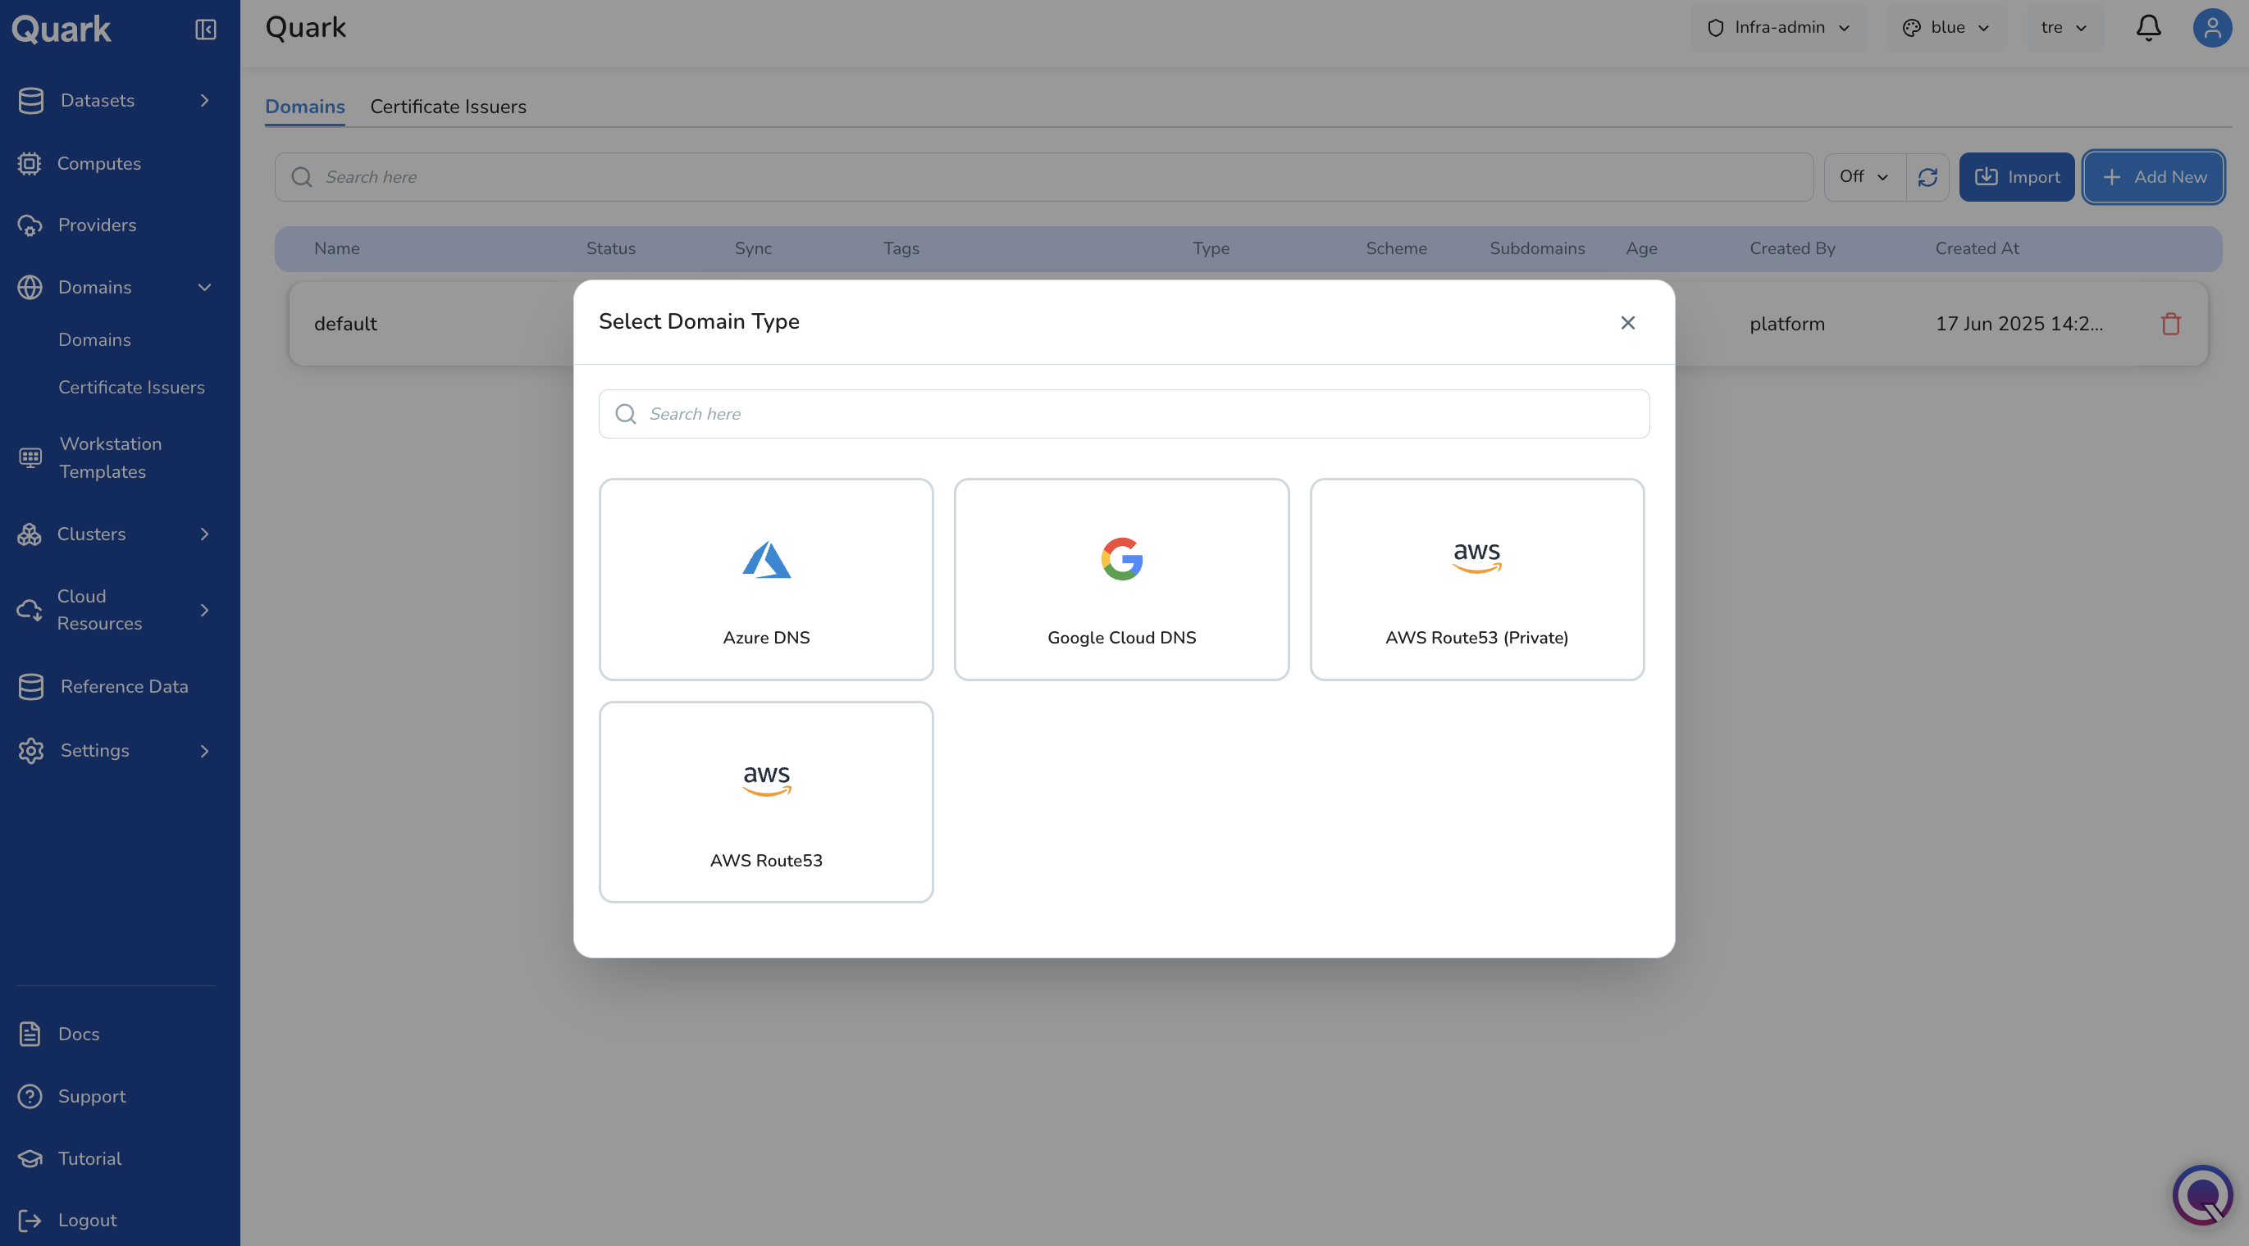Click the aws logo in Route53 (Private) card

[x=1476, y=557]
